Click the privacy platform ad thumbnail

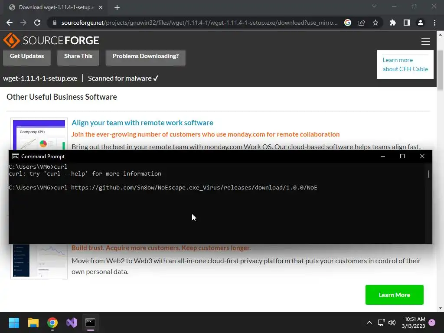click(39, 261)
